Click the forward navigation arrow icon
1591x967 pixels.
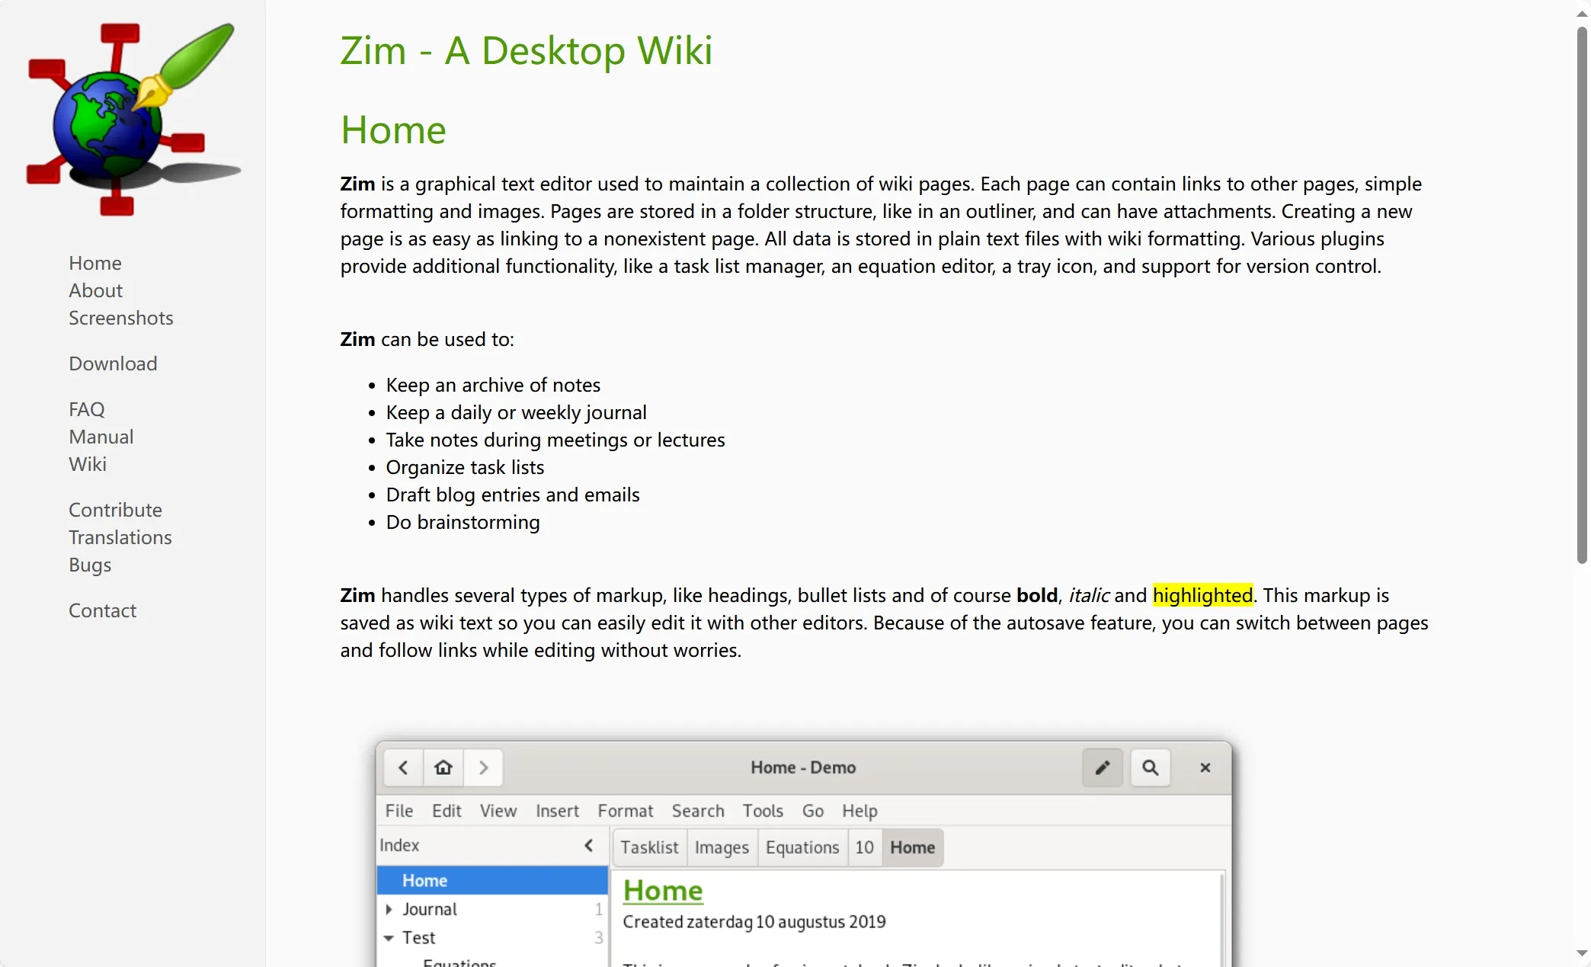(483, 767)
